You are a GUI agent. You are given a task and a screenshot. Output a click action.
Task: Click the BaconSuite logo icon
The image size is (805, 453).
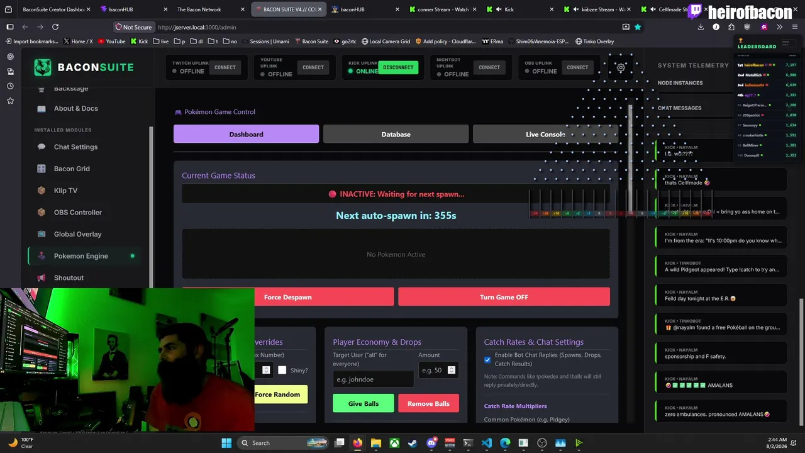click(43, 67)
